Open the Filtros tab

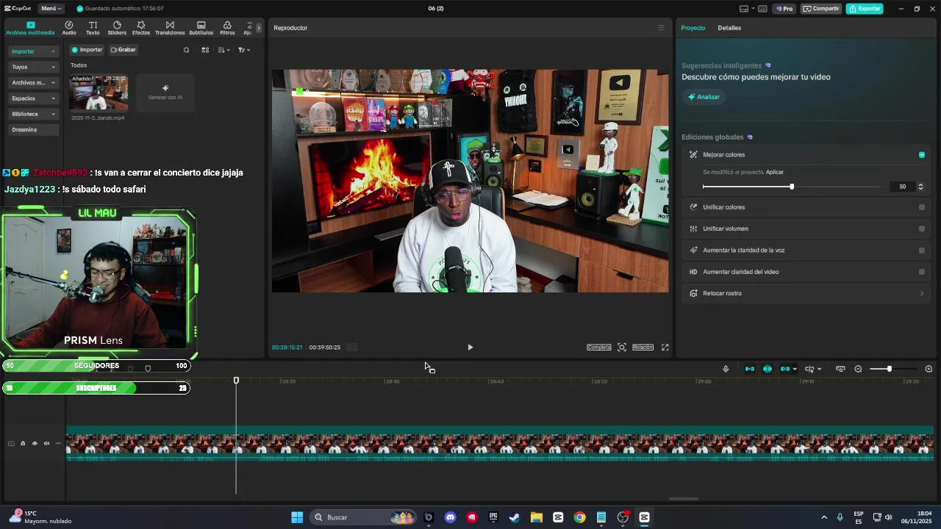(227, 28)
